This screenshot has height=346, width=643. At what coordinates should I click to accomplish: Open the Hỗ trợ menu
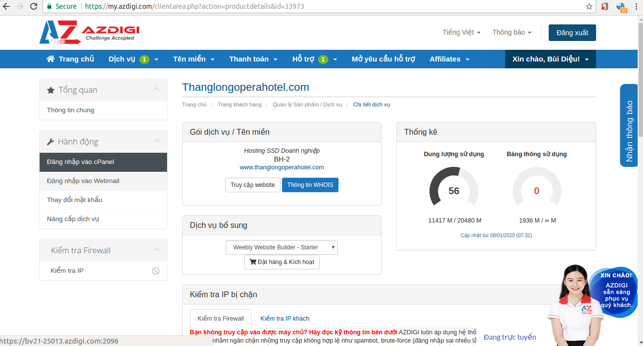point(315,59)
